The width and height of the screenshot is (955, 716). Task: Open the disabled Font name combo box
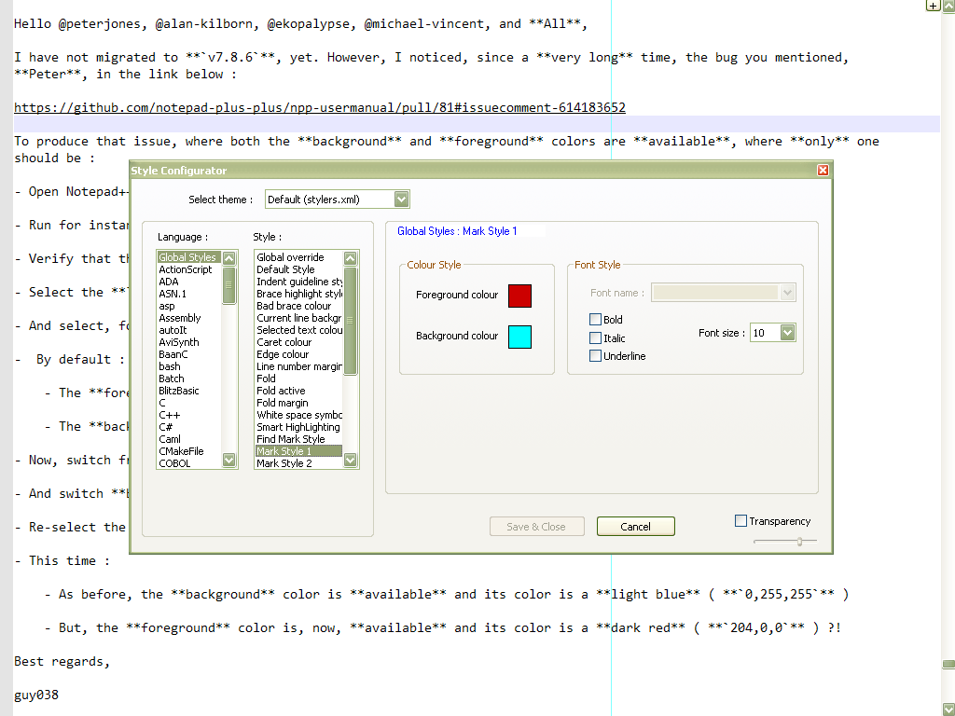724,293
